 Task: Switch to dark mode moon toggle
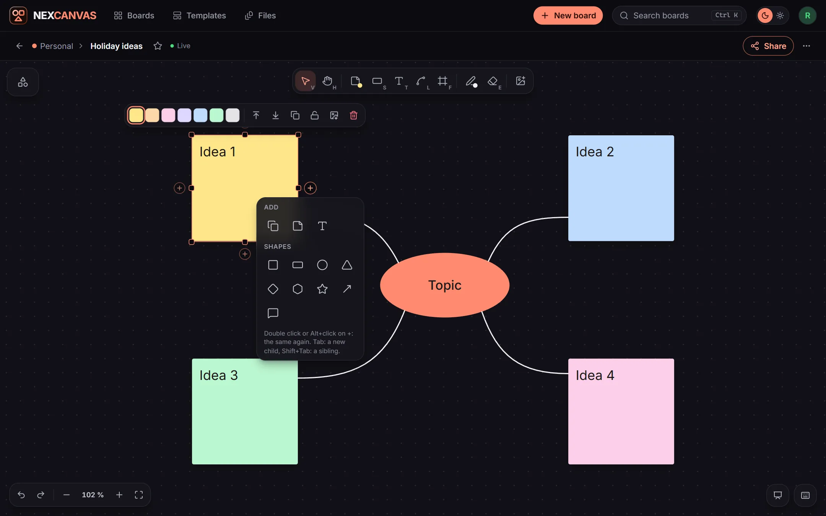pyautogui.click(x=765, y=16)
